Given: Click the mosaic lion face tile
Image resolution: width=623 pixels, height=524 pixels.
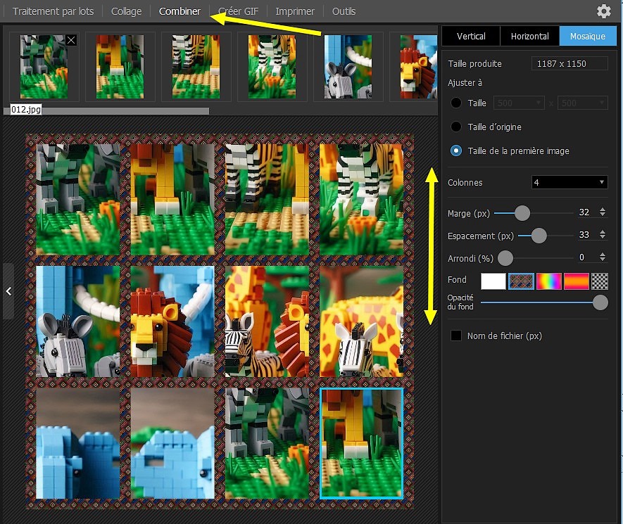Looking at the screenshot, I should 172,321.
